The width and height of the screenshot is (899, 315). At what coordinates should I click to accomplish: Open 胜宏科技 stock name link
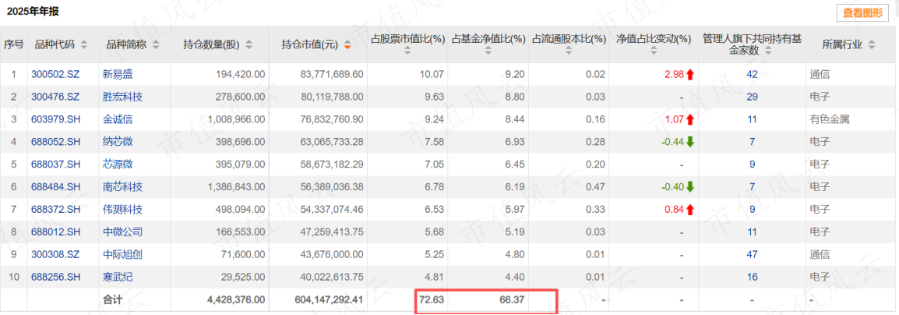(x=122, y=97)
